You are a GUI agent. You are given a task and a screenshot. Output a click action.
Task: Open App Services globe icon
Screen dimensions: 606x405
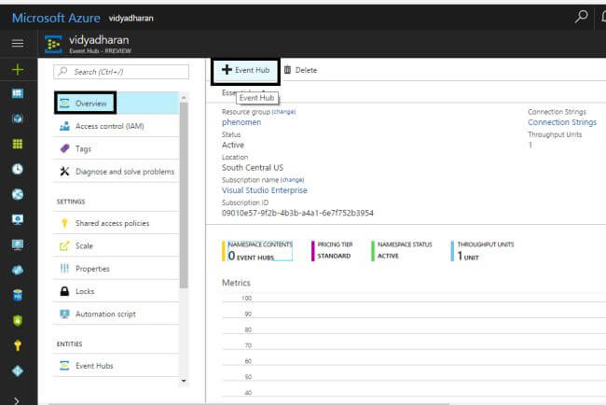coord(18,194)
